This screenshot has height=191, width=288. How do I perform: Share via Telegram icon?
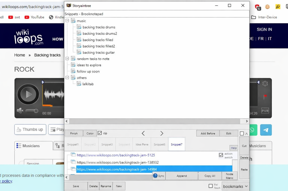(266, 130)
